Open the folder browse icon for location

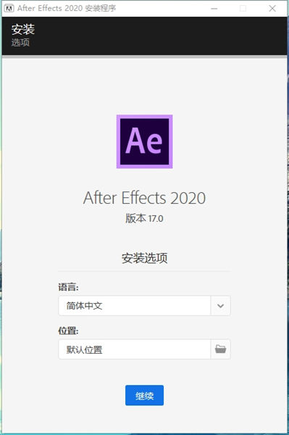coord(221,349)
